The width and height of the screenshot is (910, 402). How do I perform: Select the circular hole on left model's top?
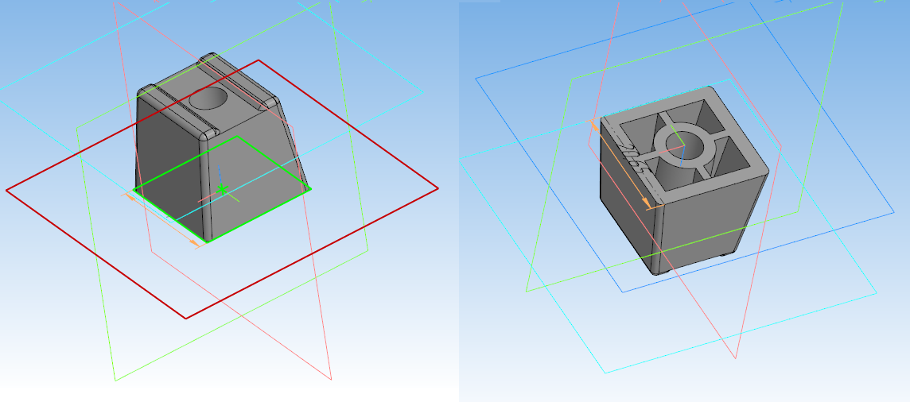(208, 98)
